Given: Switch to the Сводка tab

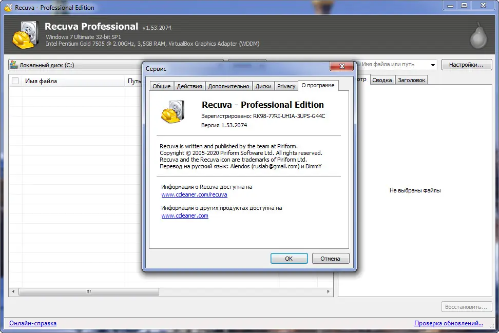Looking at the screenshot, I should (382, 80).
